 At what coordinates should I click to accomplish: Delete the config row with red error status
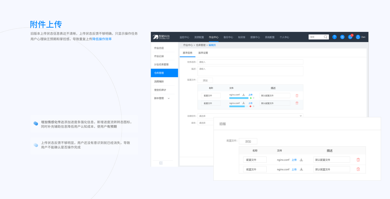pos(297,103)
